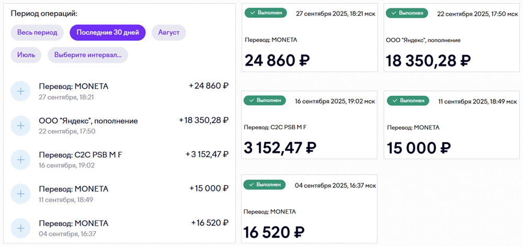Click the +3 152,47 ₽ amount in list
This screenshot has height=246, width=523.
(x=207, y=154)
